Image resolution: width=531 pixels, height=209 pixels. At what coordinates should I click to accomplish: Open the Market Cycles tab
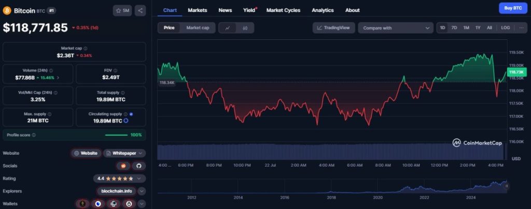(x=283, y=10)
